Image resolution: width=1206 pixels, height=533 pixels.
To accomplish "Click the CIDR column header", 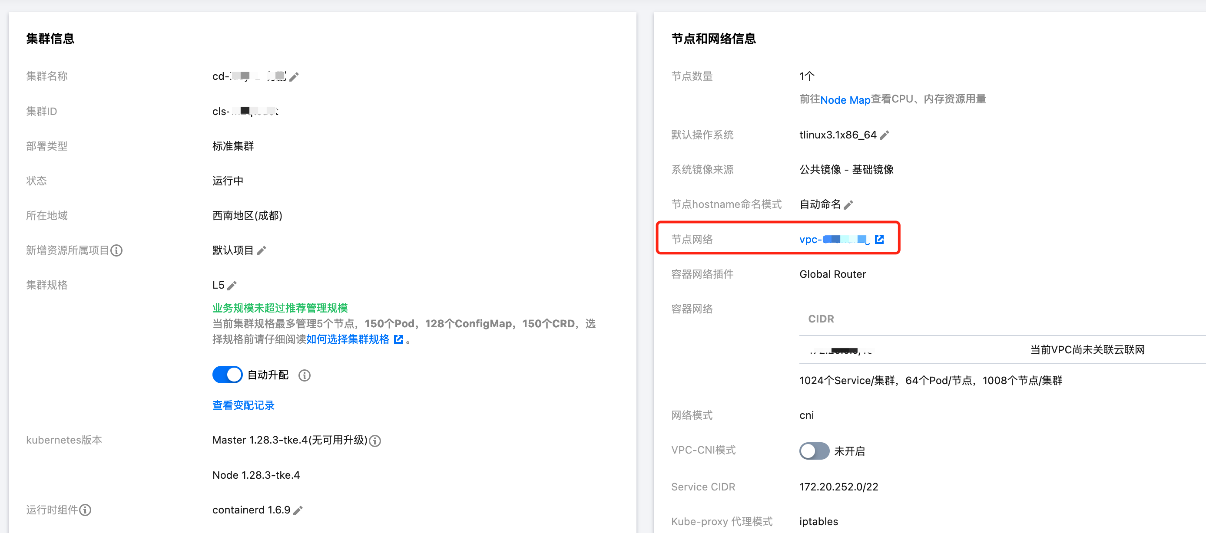I will point(821,319).
